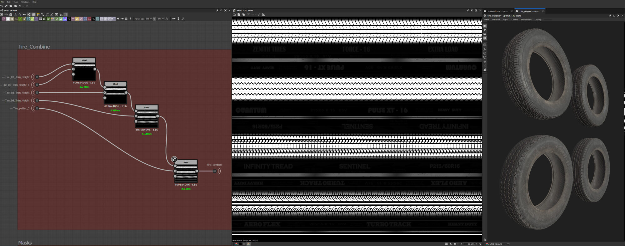Click the graph search magnifier icon
The image size is (625, 246).
click(20, 14)
